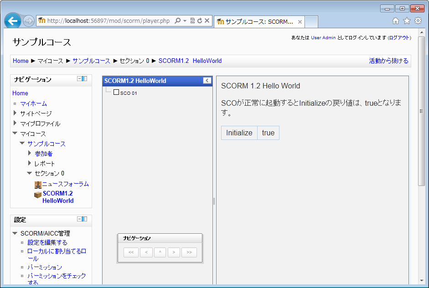Click the ニュースフォーラム forum icon
The width and height of the screenshot is (429, 288).
pyautogui.click(x=38, y=185)
